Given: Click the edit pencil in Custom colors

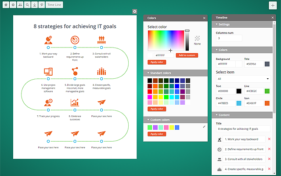Looking at the screenshot, I should click(204, 127).
